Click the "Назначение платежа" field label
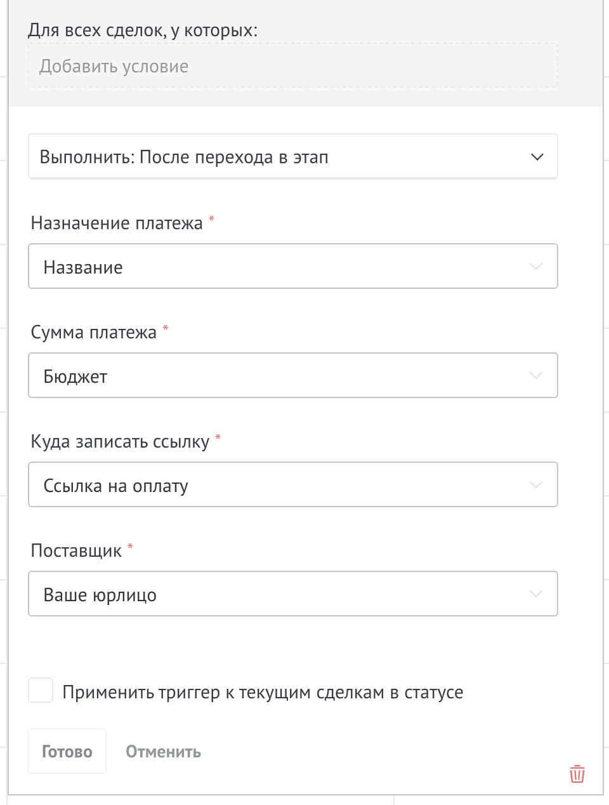This screenshot has height=805, width=609. (117, 223)
